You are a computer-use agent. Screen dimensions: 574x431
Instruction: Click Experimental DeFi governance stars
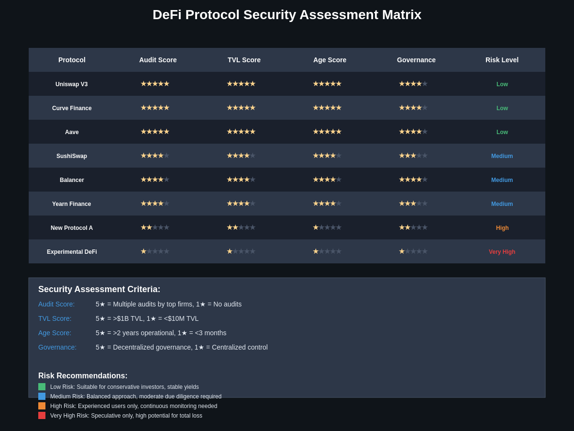click(413, 251)
